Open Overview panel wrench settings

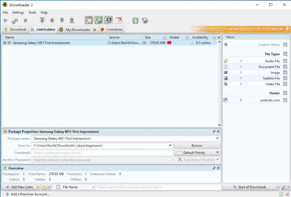click(x=214, y=168)
